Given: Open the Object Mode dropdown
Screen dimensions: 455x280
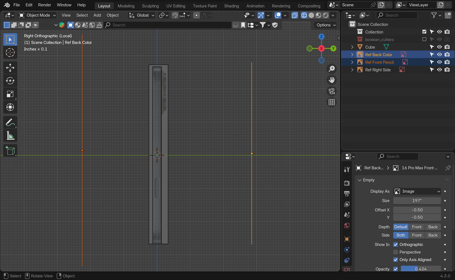Looking at the screenshot, I should coord(37,15).
